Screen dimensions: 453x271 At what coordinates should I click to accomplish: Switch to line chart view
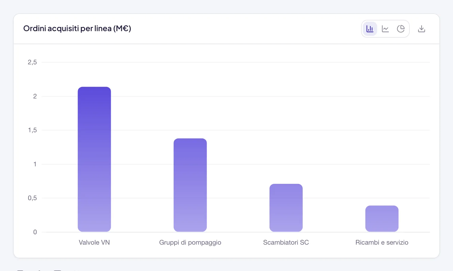pos(385,29)
